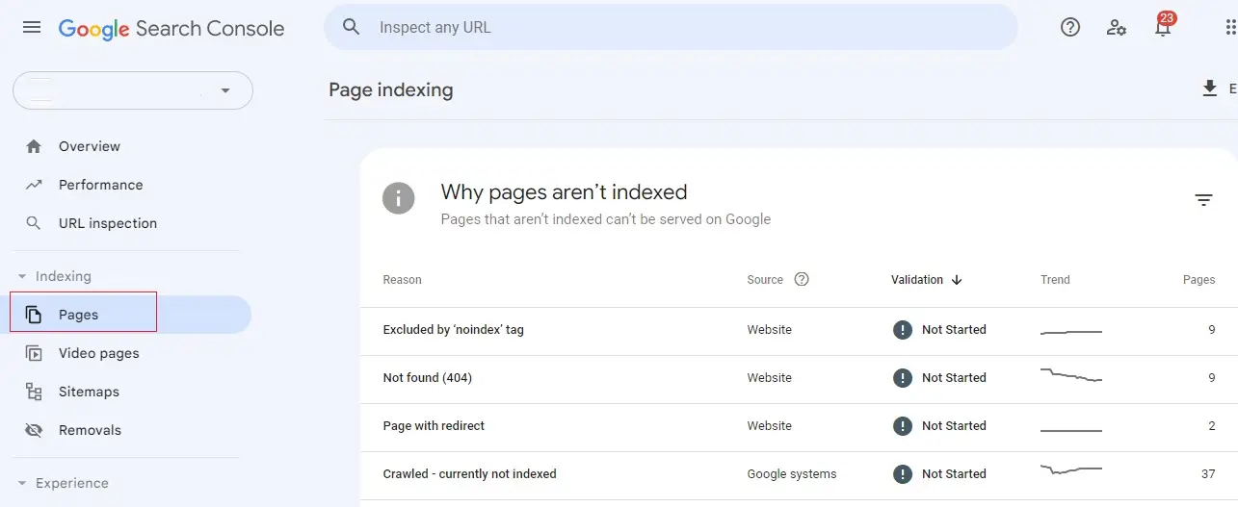This screenshot has width=1238, height=507.
Task: Click the info icon beside Why pages aren't indexed
Action: pos(399,198)
